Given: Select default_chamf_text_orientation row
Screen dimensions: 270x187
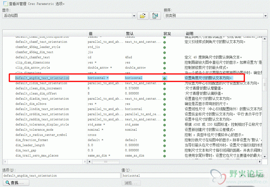Looking at the screenshot, I should tap(41, 42).
